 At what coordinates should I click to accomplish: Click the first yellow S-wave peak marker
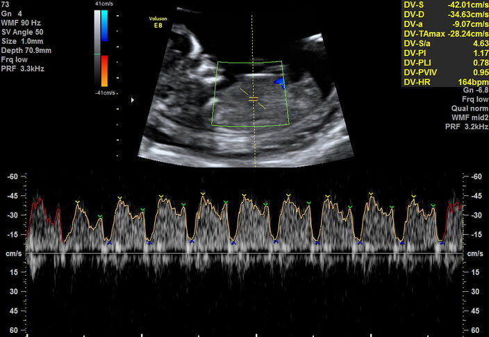click(x=77, y=202)
